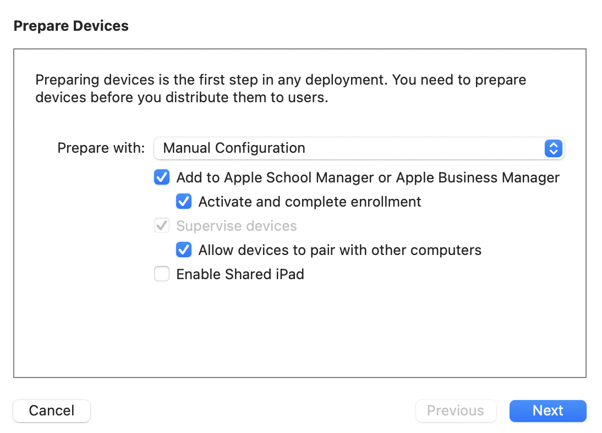Click the Allow devices to pair with other computers label
The width and height of the screenshot is (602, 433).
[340, 250]
